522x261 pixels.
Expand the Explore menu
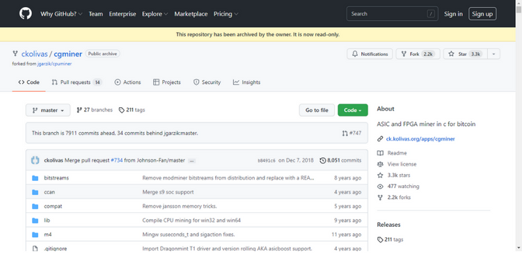155,14
